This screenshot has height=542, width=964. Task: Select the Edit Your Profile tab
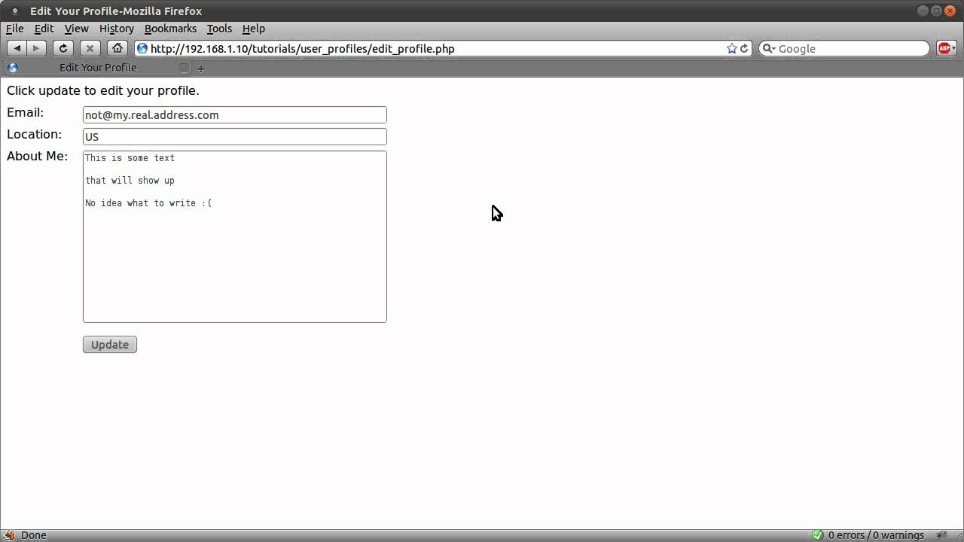pos(98,68)
